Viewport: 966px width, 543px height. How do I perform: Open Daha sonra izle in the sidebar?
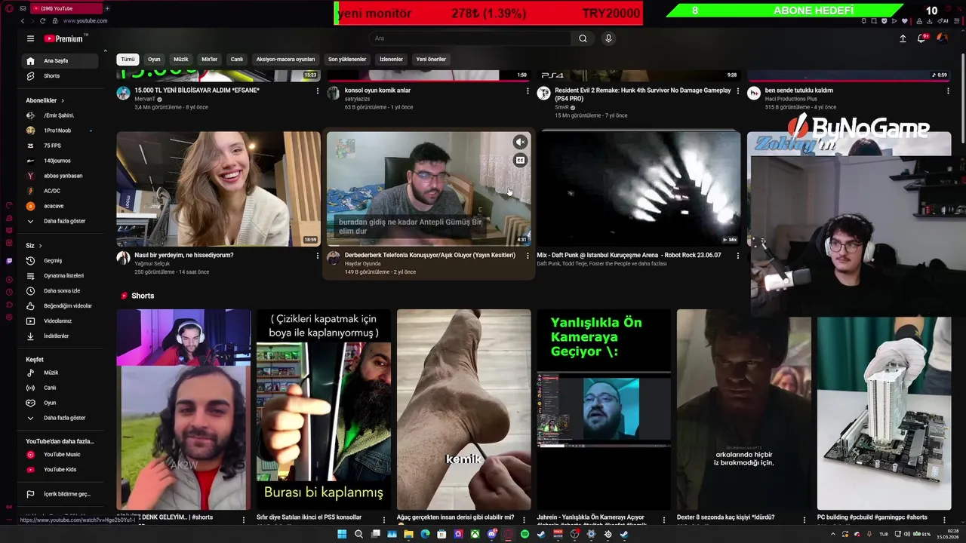(x=60, y=291)
